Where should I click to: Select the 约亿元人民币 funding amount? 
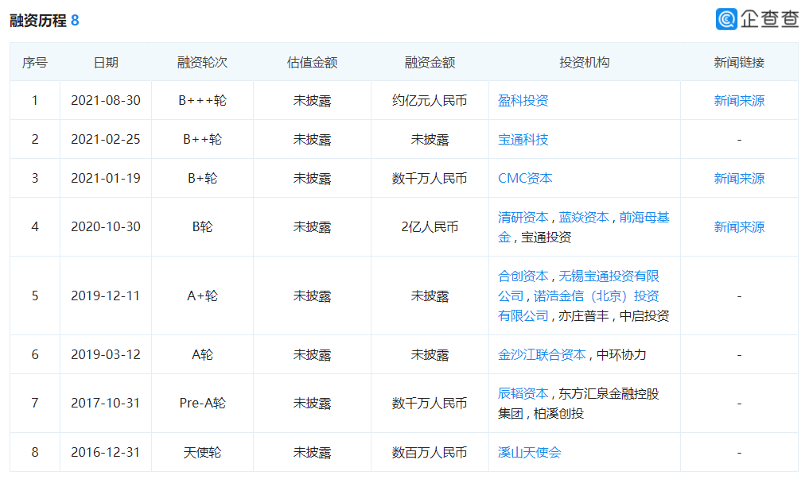coord(430,100)
